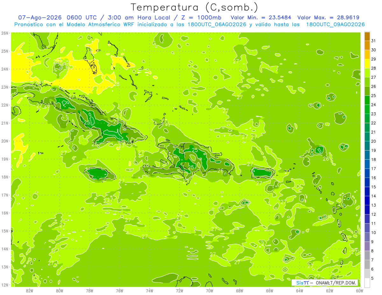Select the dark orange swatch above 31
Screen dimensions: 382x295
click(x=367, y=36)
